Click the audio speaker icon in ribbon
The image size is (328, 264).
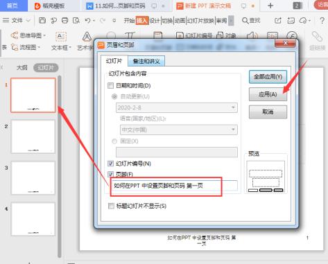tap(252, 35)
